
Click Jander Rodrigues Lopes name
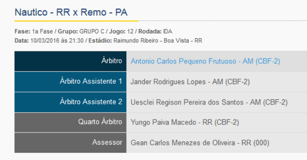click(168, 82)
